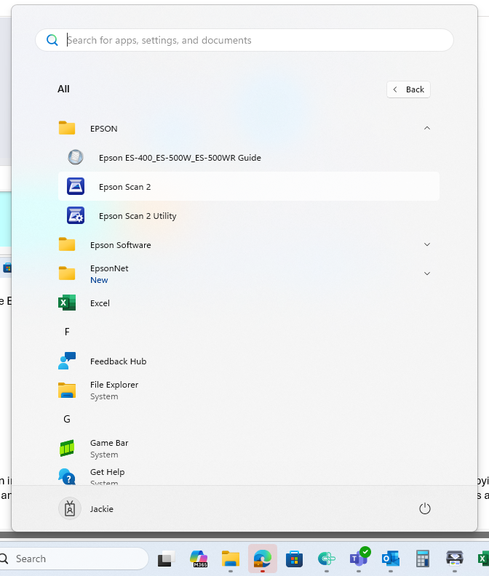Image resolution: width=489 pixels, height=576 pixels.
Task: Click the Feedback Hub label
Action: coord(119,361)
